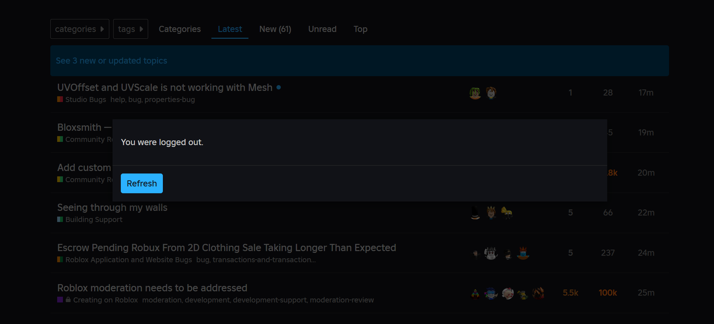
Task: Open the 'UVOffset and UVScale is not working with Mesh' topic
Action: [x=165, y=87]
